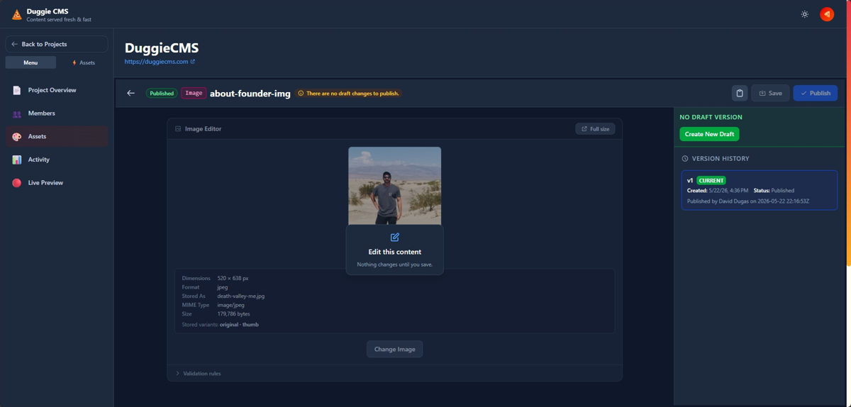Screen dimensions: 851x407
Task: Click the Image type badge
Action: 194,93
